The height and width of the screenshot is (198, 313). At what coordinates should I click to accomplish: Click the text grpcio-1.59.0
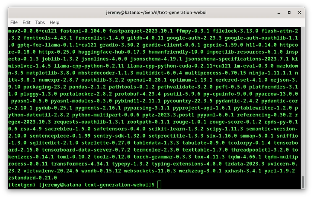coord(223,45)
